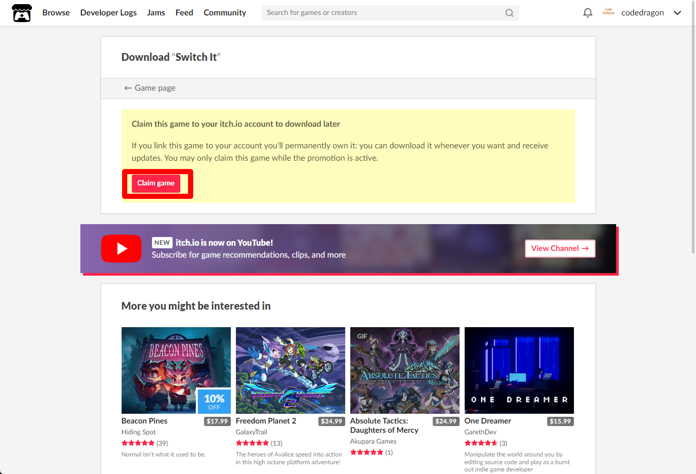Open the Browse menu
The width and height of the screenshot is (696, 474).
click(56, 13)
